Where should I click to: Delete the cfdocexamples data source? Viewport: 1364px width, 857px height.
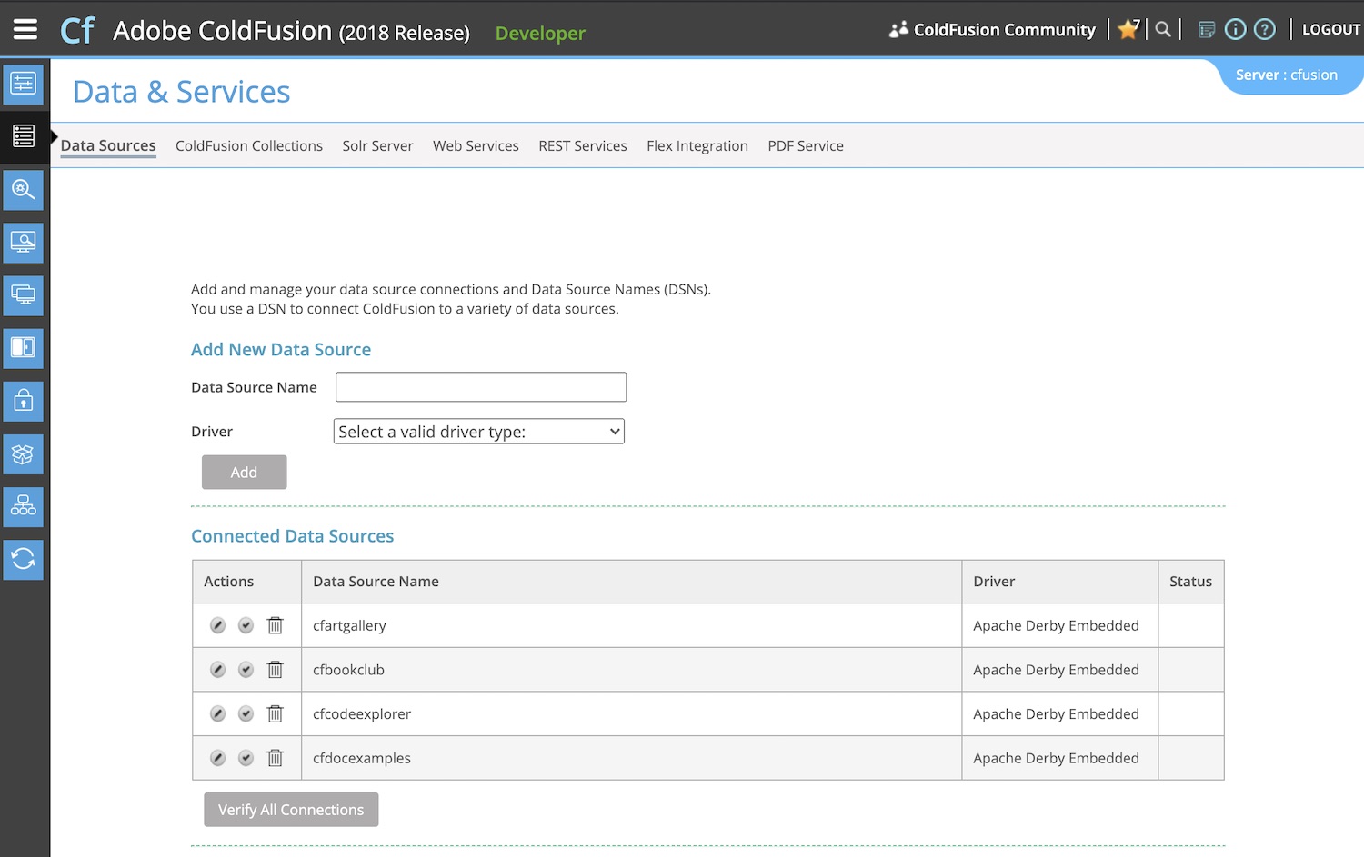(x=275, y=758)
